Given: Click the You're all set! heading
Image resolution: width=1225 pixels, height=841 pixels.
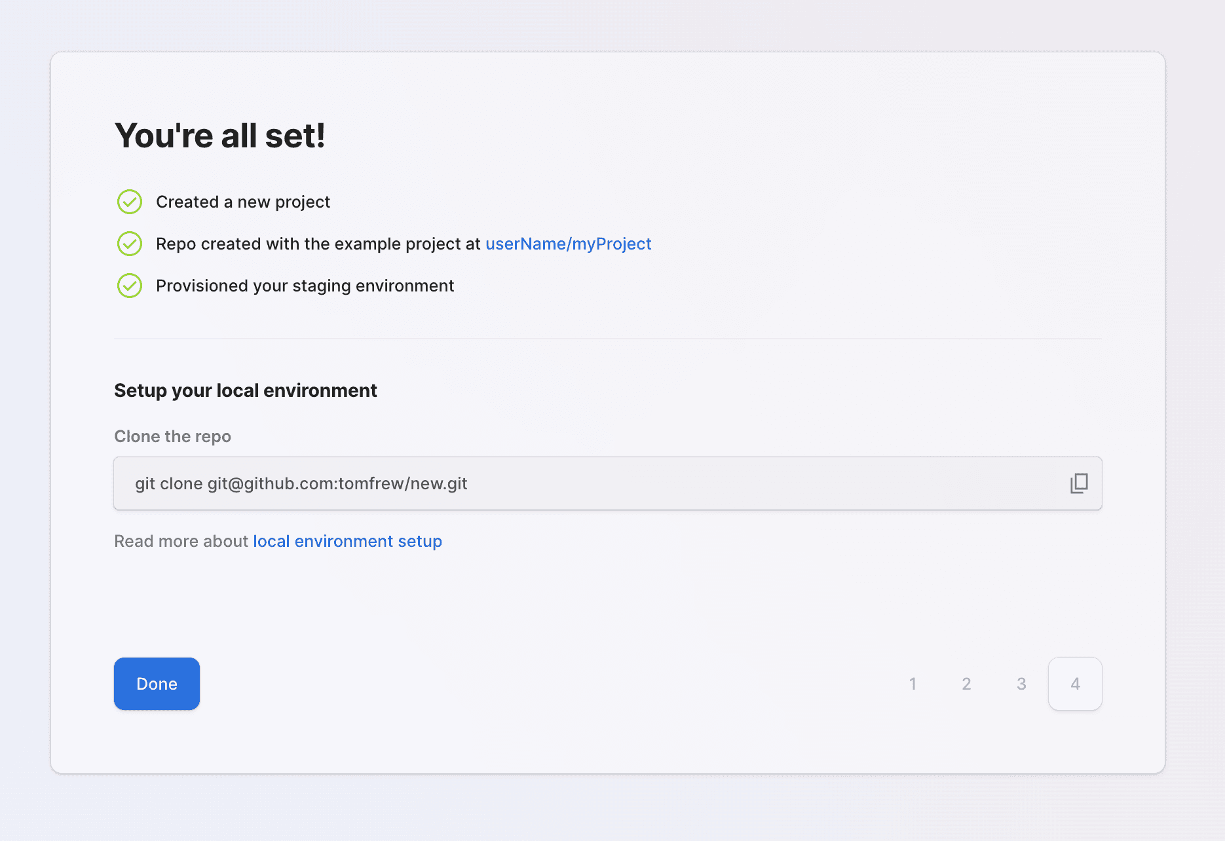Looking at the screenshot, I should tap(220, 136).
